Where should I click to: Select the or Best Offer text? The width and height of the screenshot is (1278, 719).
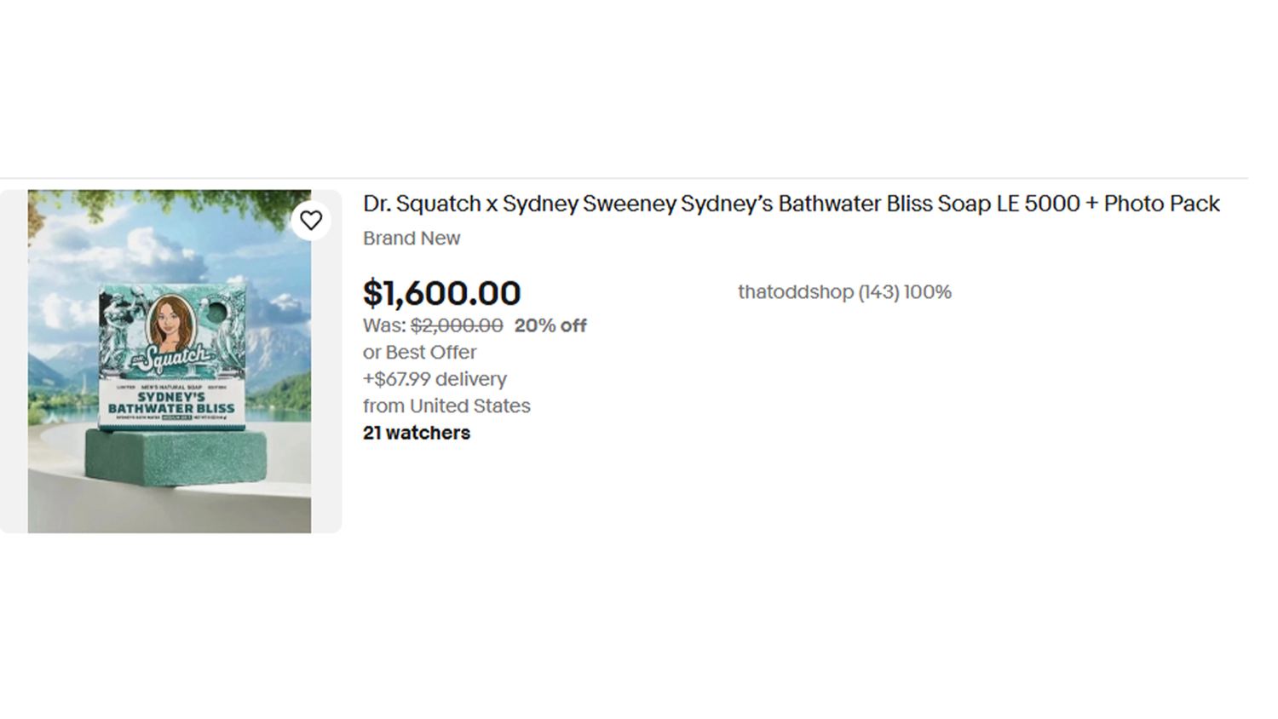[x=420, y=353]
